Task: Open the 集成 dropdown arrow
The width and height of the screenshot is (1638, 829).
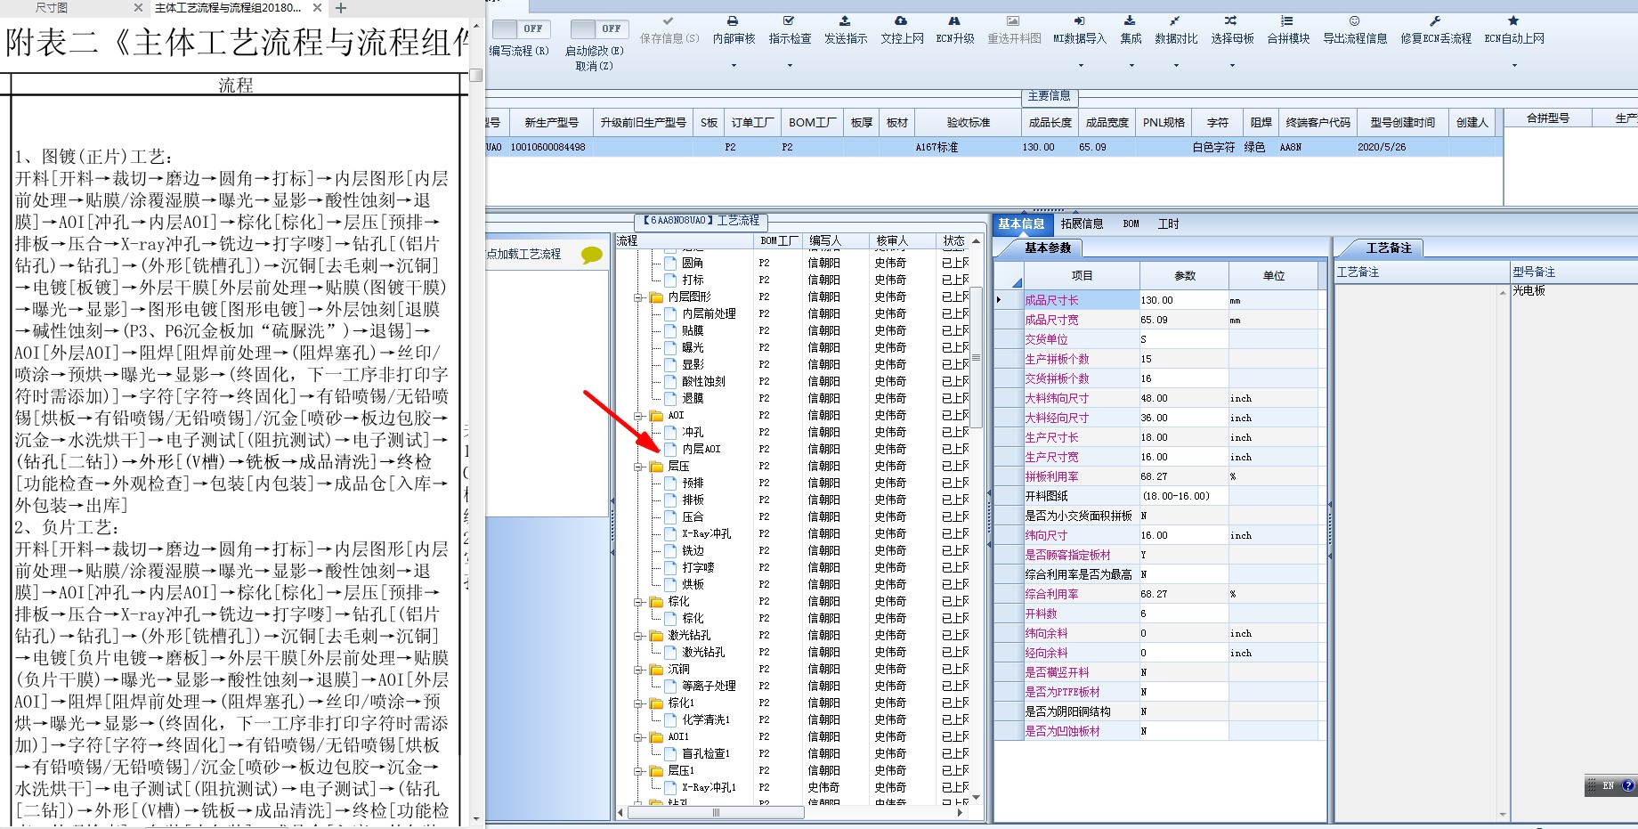Action: click(1131, 65)
